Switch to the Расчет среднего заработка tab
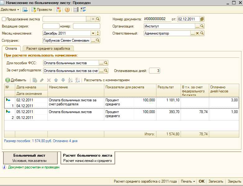 pyautogui.click(x=48, y=49)
